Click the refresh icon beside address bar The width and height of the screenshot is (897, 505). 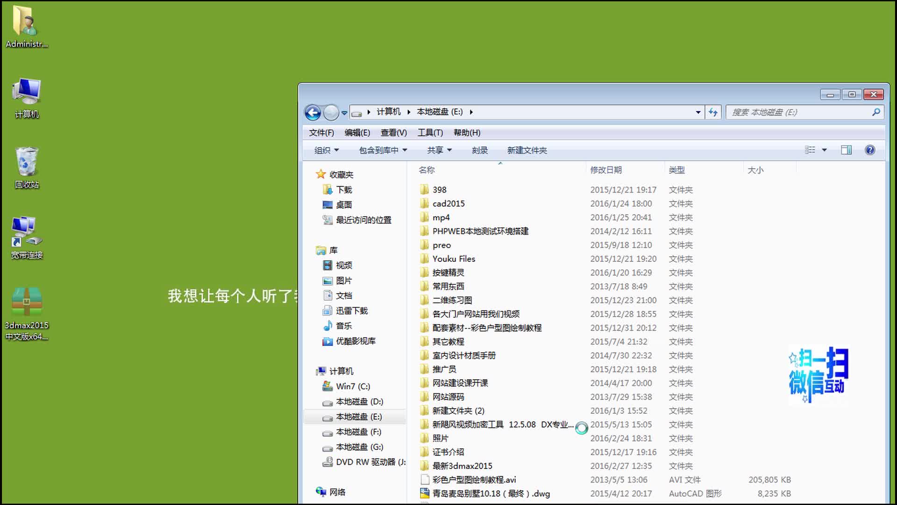point(713,112)
